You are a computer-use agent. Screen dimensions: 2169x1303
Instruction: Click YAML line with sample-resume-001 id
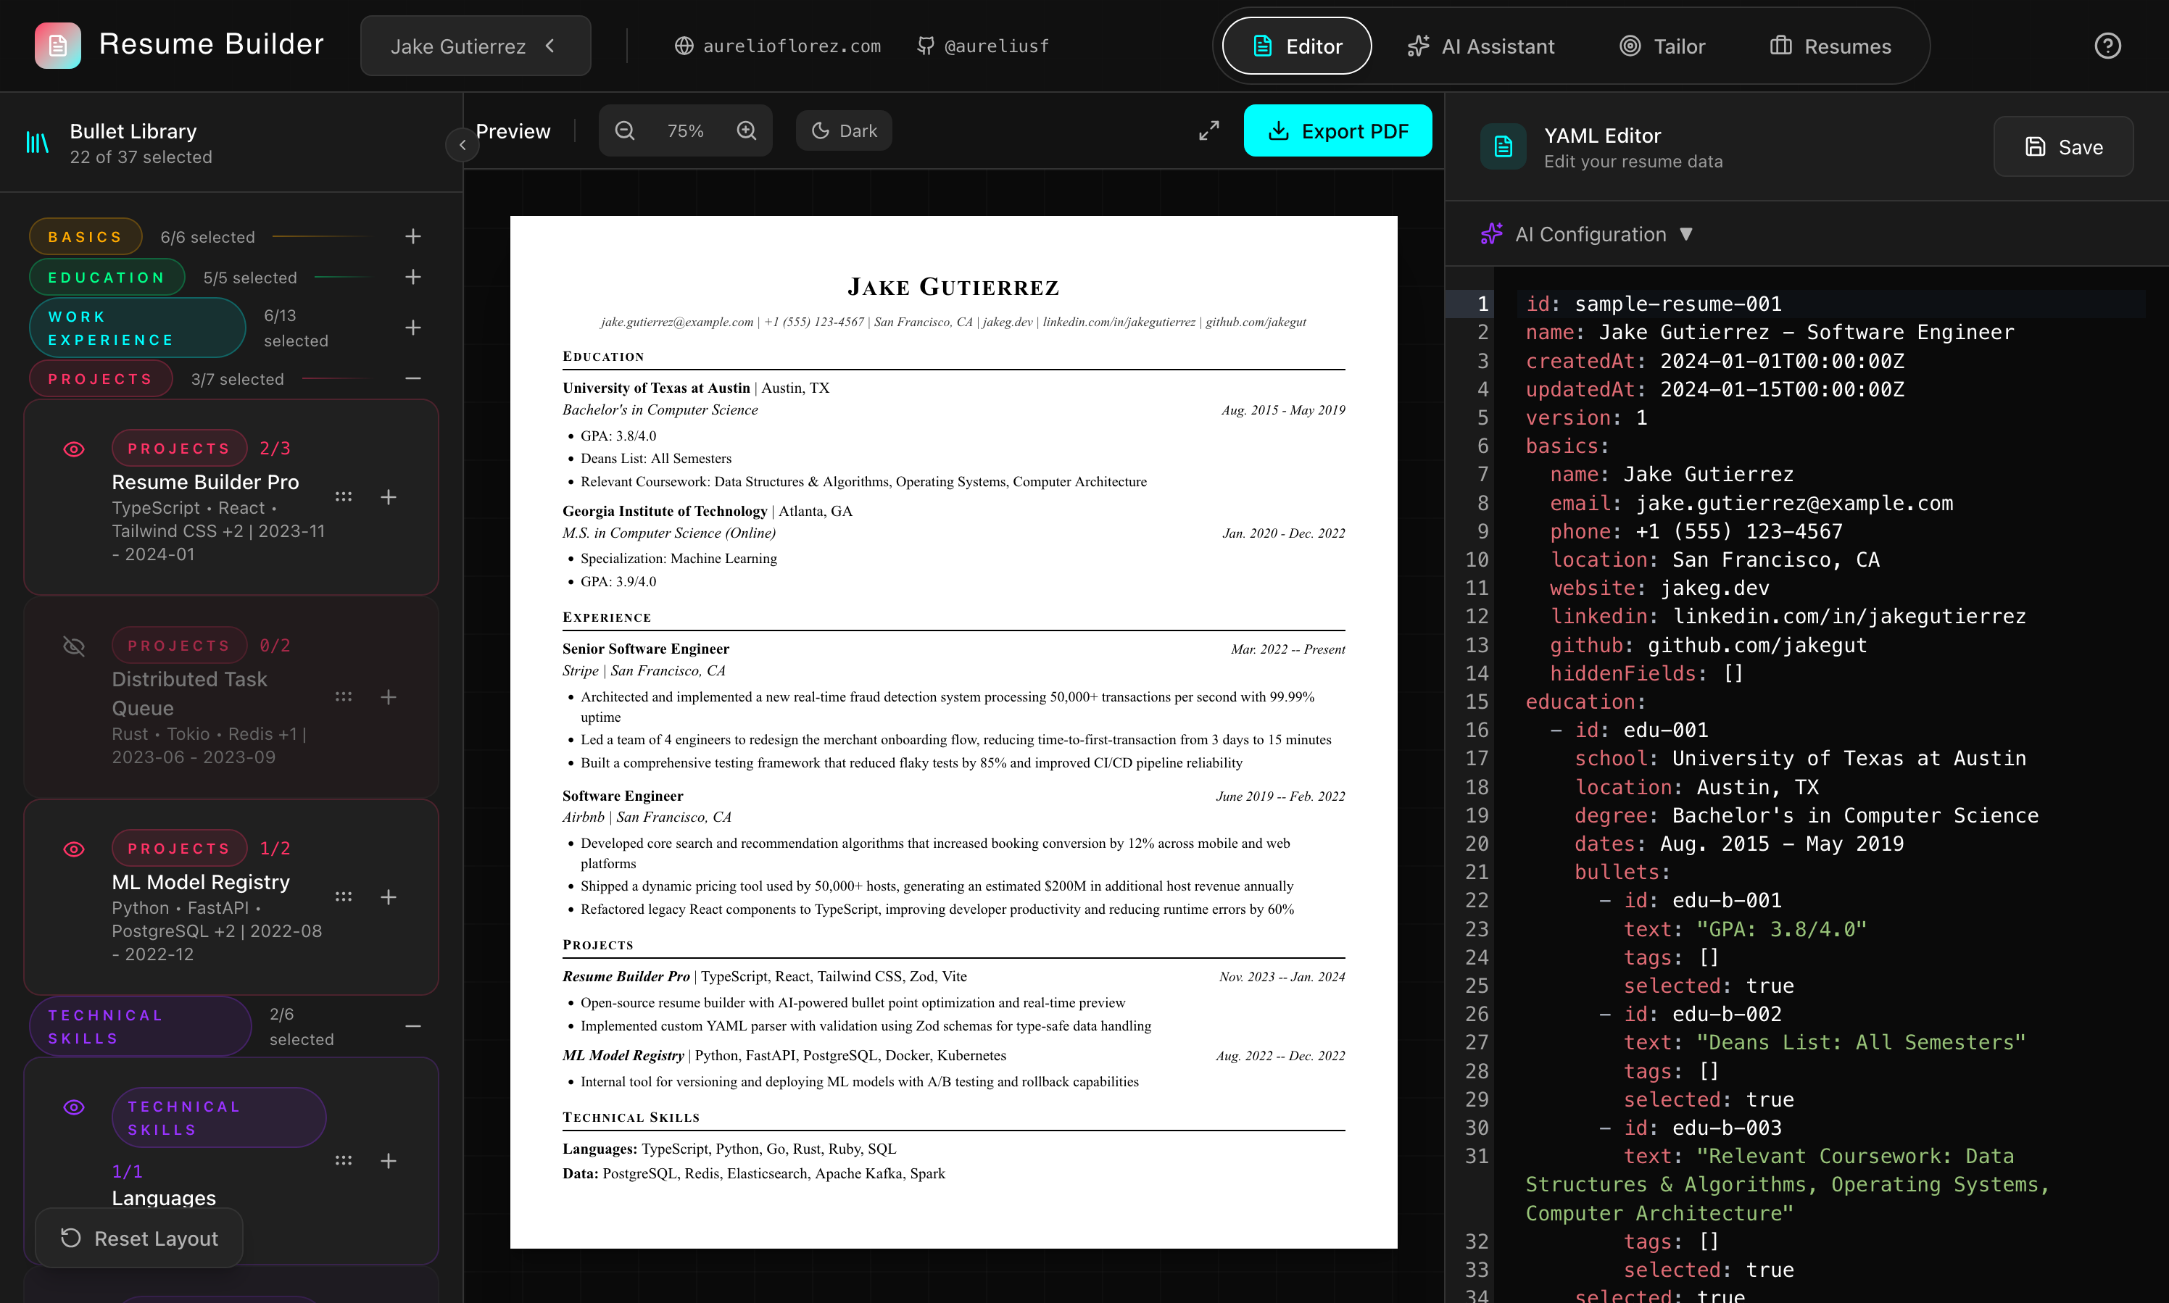tap(1831, 304)
